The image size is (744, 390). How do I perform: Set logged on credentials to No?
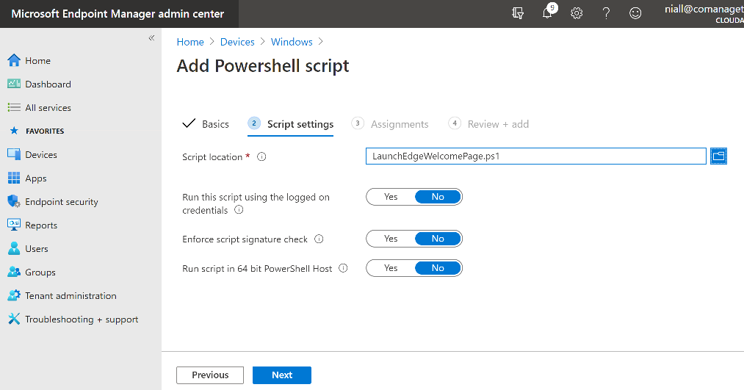(438, 197)
